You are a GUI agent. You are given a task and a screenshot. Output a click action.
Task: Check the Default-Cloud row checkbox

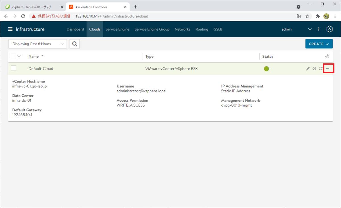(13, 68)
